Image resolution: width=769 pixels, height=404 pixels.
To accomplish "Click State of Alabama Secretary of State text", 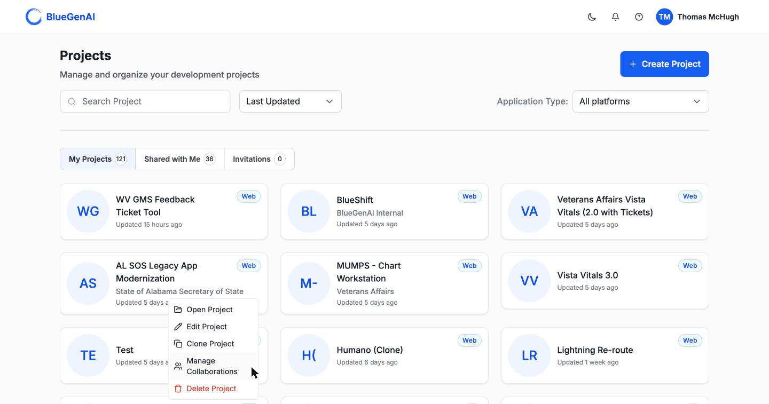I will (x=179, y=291).
